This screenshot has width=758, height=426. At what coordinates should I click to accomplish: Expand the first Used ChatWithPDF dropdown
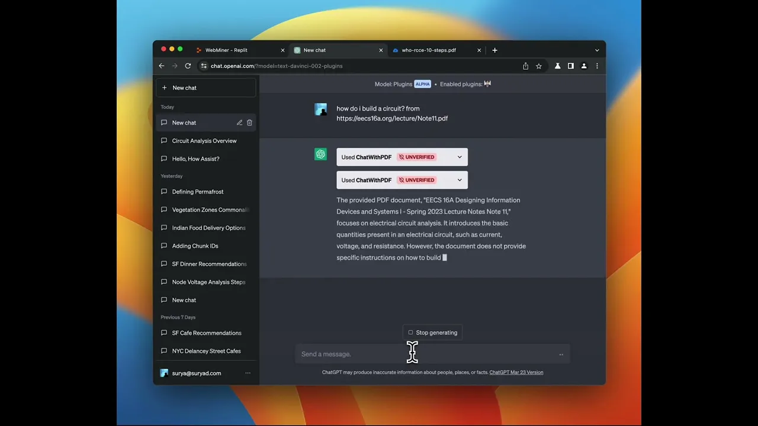tap(459, 157)
